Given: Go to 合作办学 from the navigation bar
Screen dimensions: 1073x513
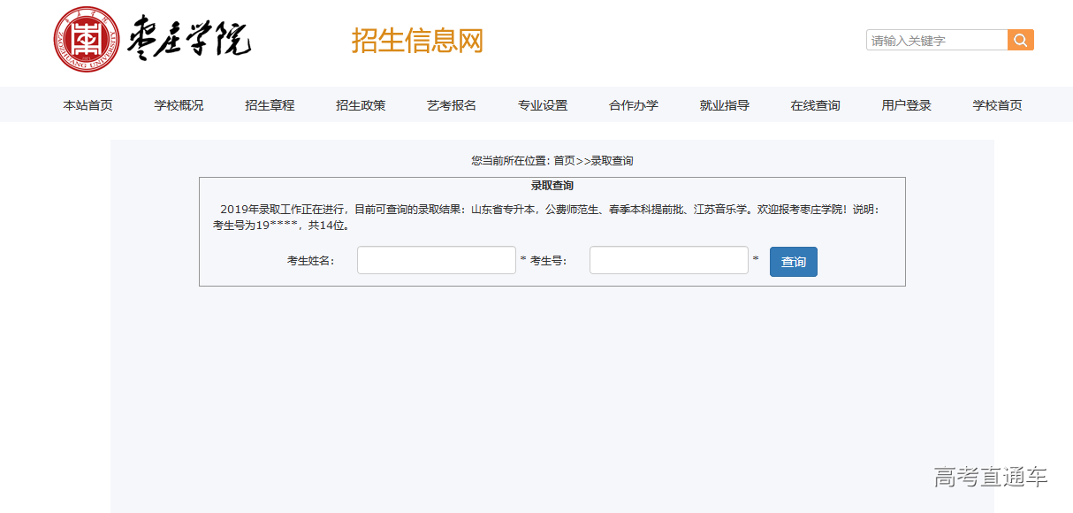Looking at the screenshot, I should coord(633,104).
